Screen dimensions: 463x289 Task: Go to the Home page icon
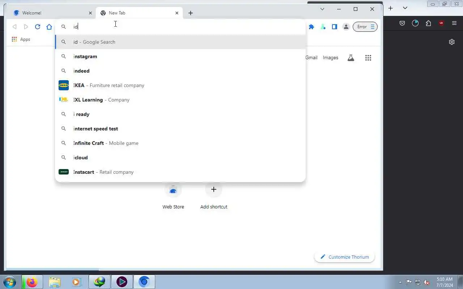pos(49,27)
